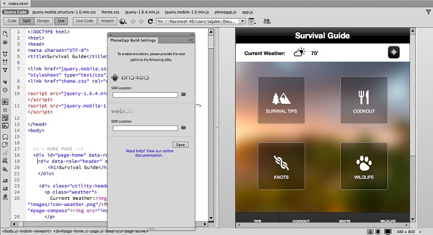Click the Save button in PhoneGap settings

click(x=181, y=145)
